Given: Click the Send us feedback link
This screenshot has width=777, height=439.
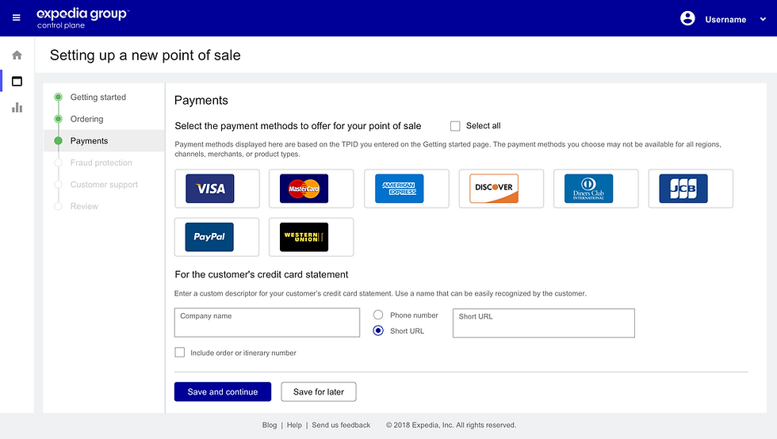Looking at the screenshot, I should 341,425.
